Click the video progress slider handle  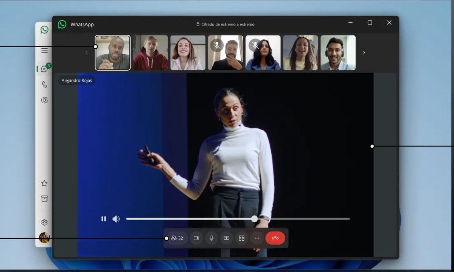coord(255,219)
